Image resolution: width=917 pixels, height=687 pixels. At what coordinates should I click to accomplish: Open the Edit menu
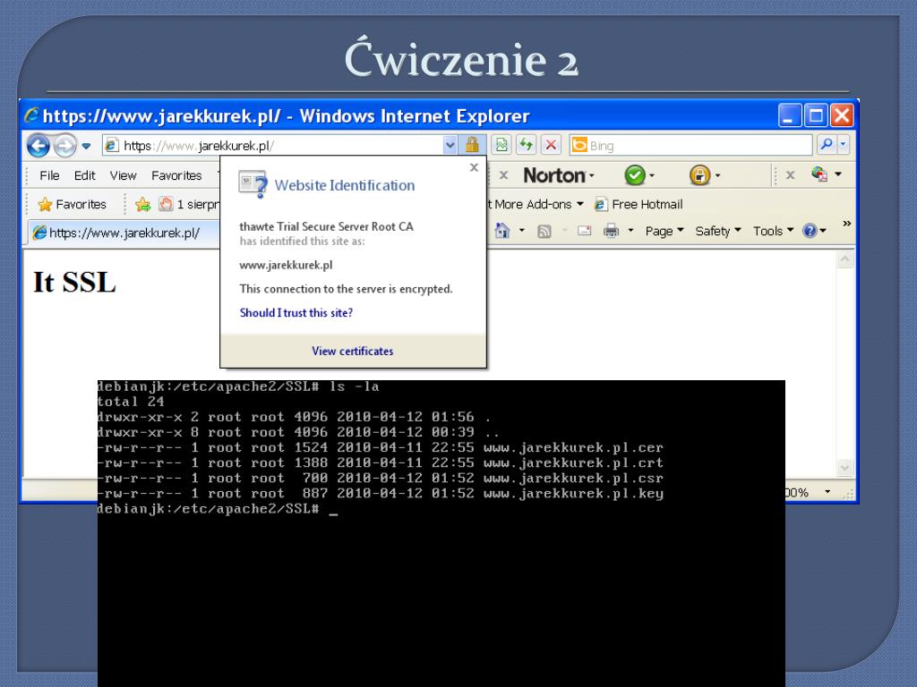[84, 175]
